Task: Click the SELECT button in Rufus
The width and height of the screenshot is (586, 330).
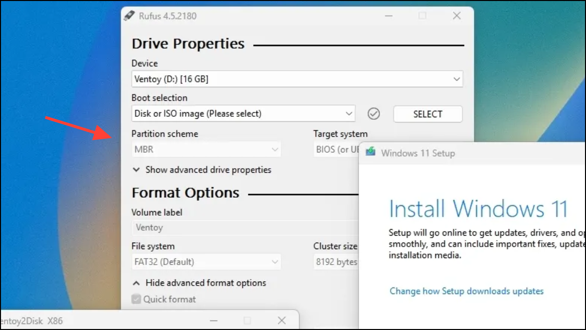Action: point(427,114)
